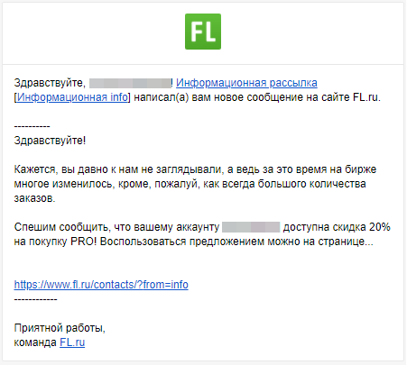
Task: Click the word команда in the signature
Action: point(35,342)
